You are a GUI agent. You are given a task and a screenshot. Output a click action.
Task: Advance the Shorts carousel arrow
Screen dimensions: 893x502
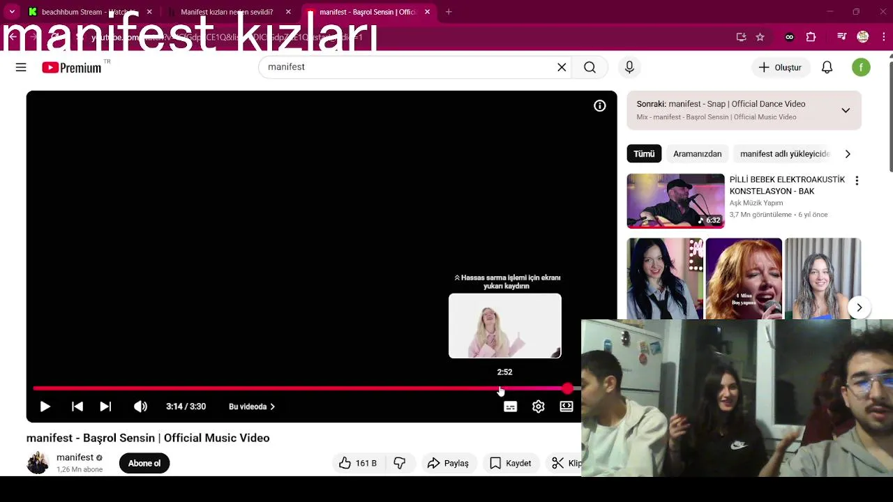tap(860, 307)
